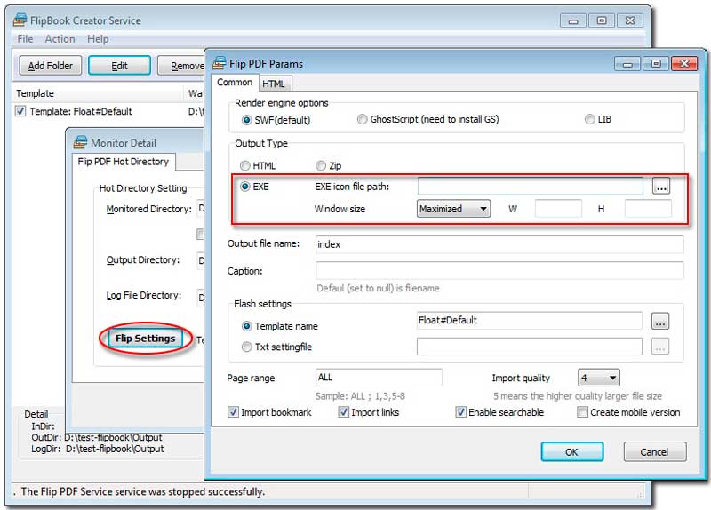Click the window height H field
Screen dimensions: 711x510
tap(648, 209)
